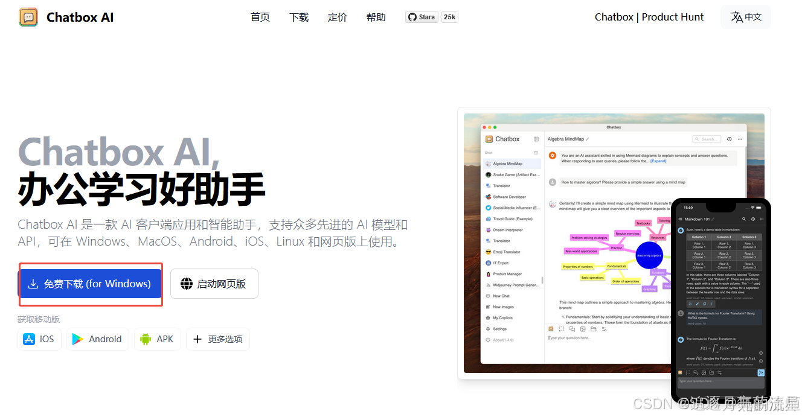The image size is (802, 417).
Task: Open the 定价 pricing page
Action: [338, 17]
